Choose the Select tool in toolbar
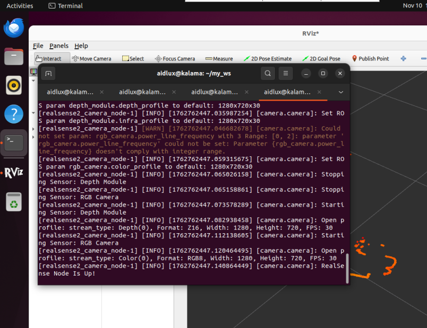 133,59
